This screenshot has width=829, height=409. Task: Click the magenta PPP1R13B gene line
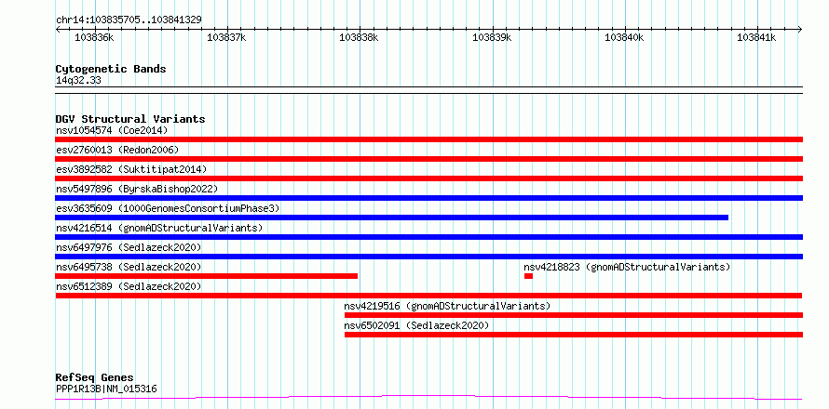428,398
